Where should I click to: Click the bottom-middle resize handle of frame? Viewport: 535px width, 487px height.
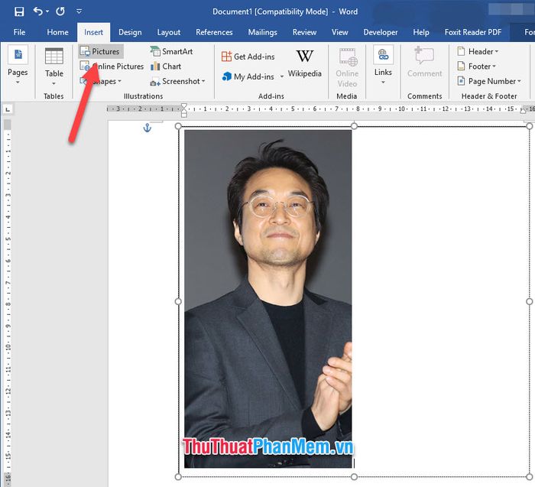click(x=354, y=477)
